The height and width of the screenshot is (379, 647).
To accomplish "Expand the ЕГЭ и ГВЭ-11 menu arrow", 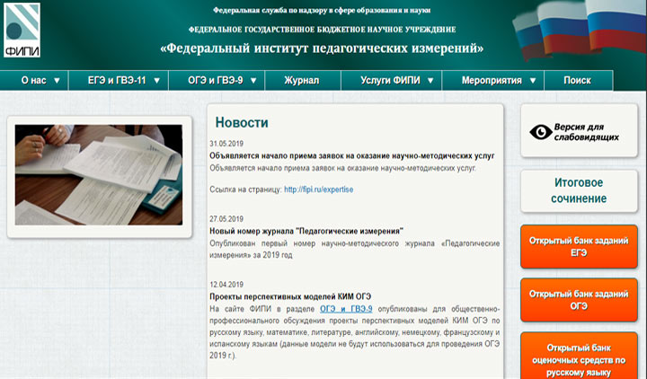I will (156, 81).
